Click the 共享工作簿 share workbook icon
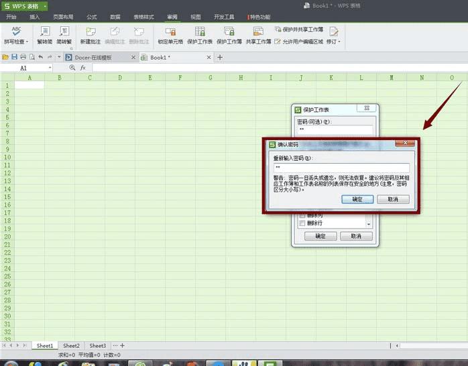The image size is (468, 366). (258, 32)
